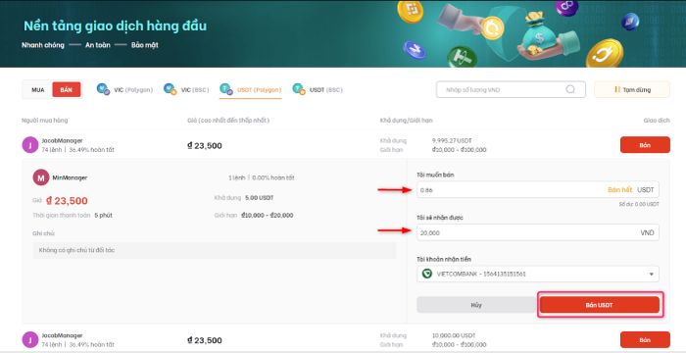Viewport: 686px width, 353px height.
Task: Click the Hủy cancel button
Action: click(x=476, y=305)
